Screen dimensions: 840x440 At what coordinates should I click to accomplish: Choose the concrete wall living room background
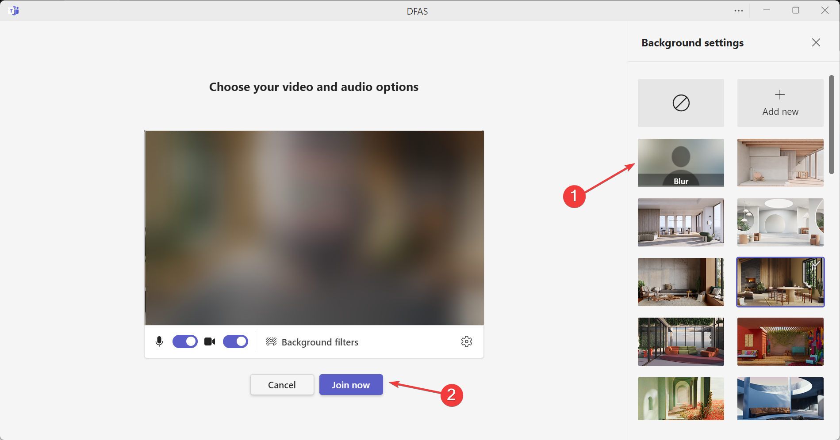coord(681,282)
